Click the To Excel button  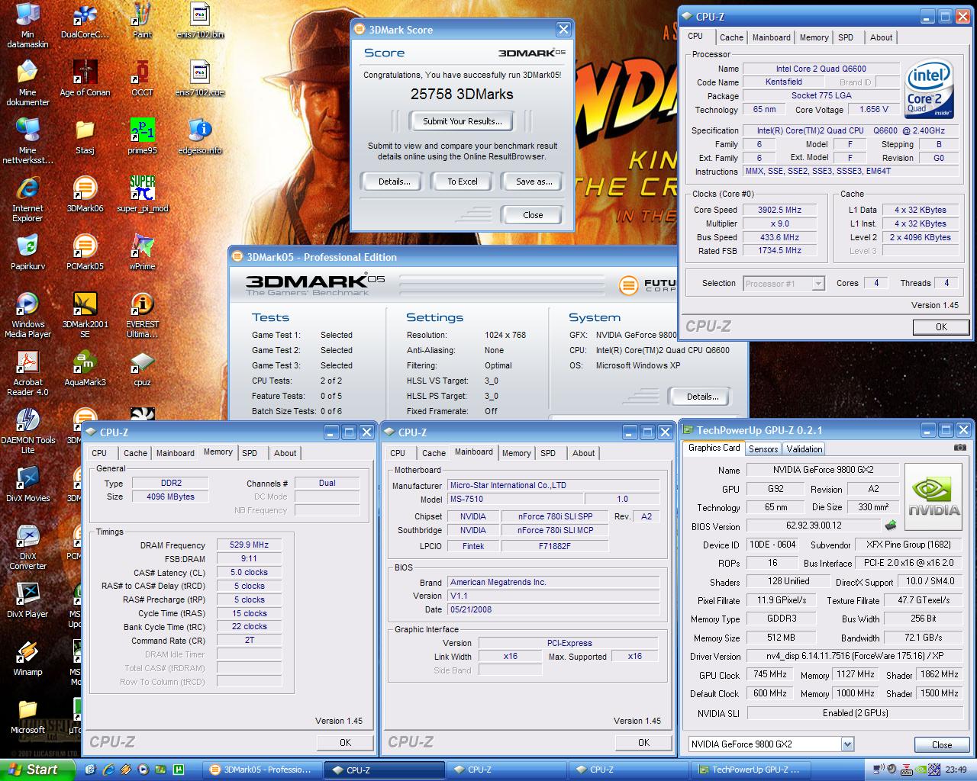coord(463,182)
